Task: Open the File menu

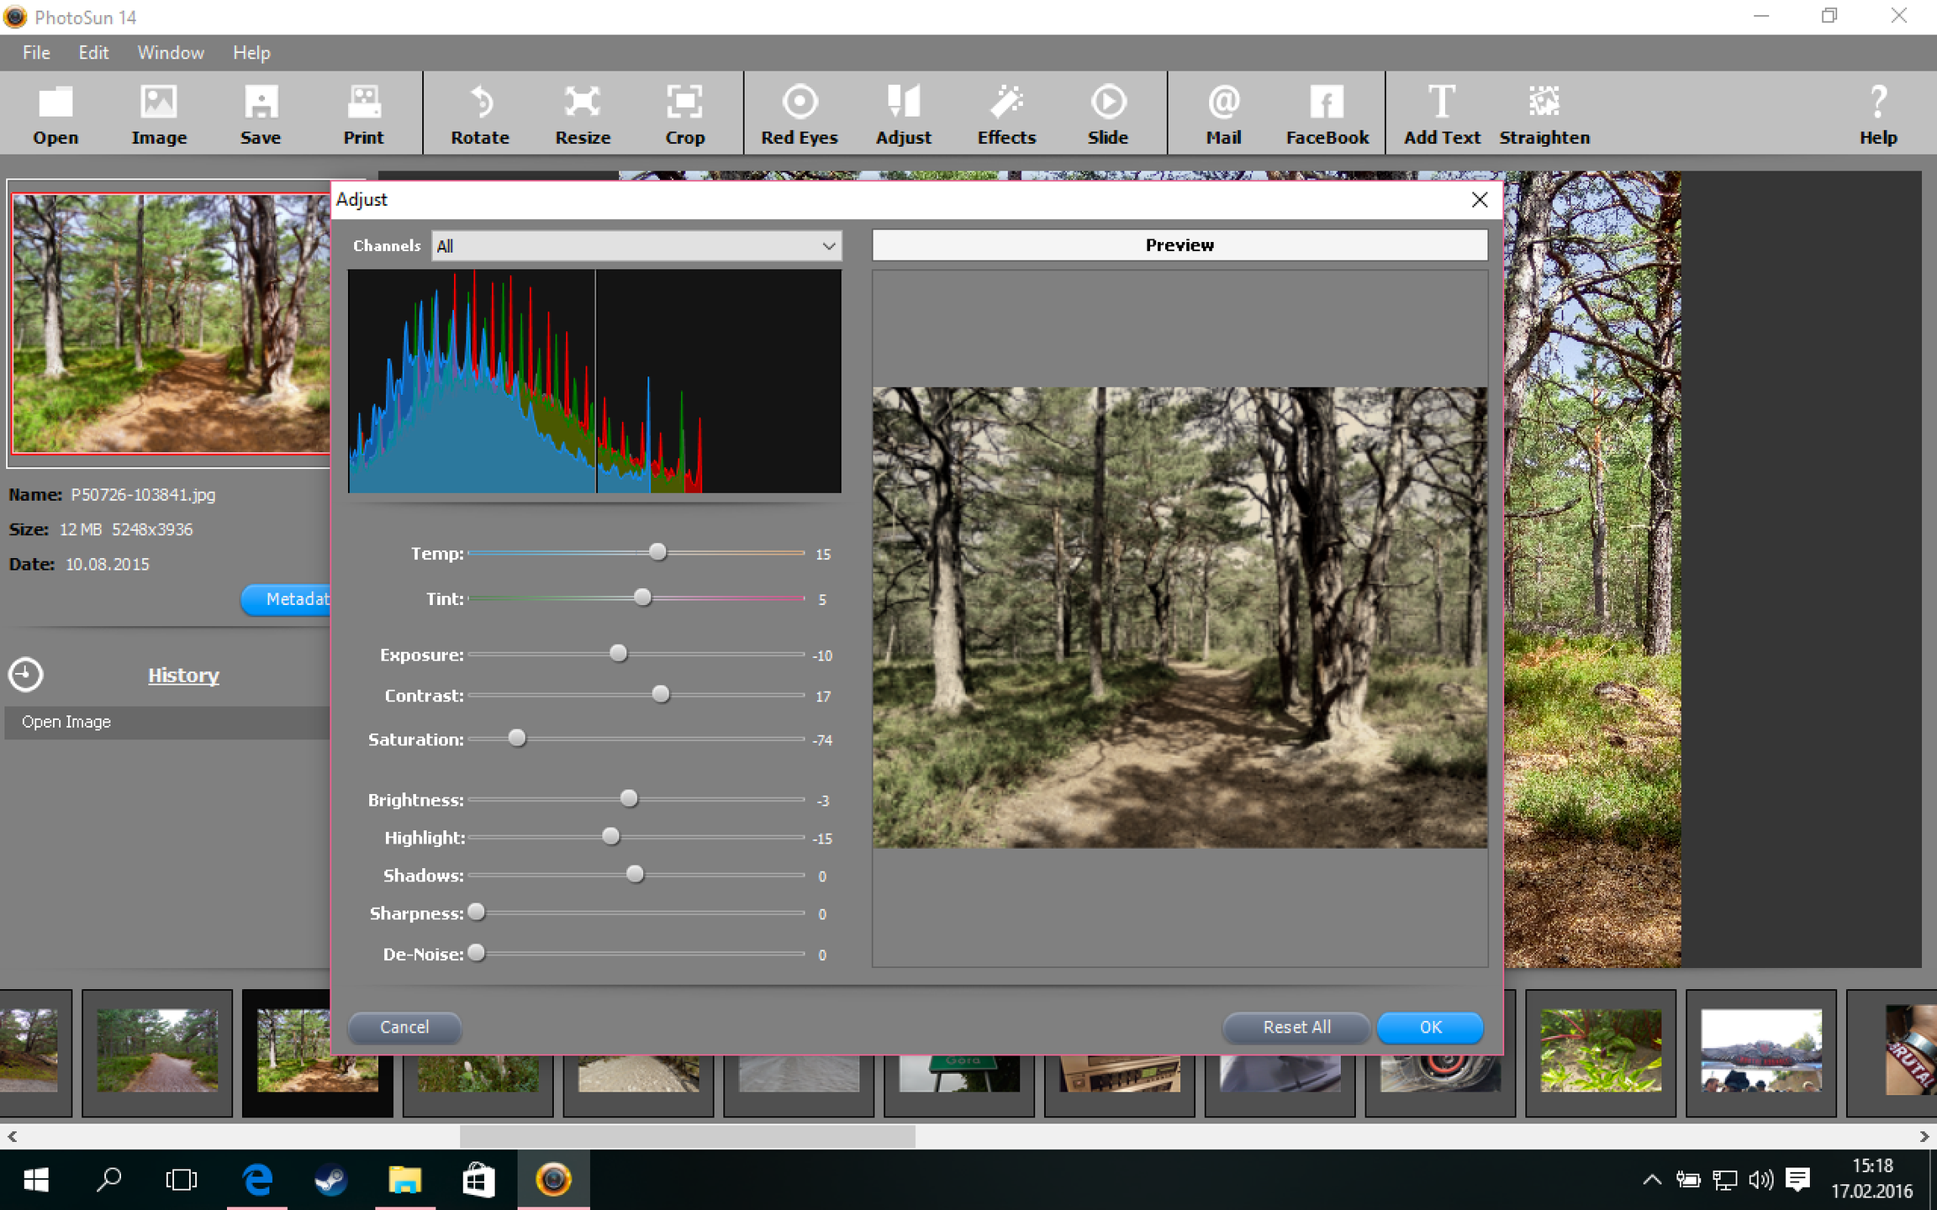Action: (x=36, y=53)
